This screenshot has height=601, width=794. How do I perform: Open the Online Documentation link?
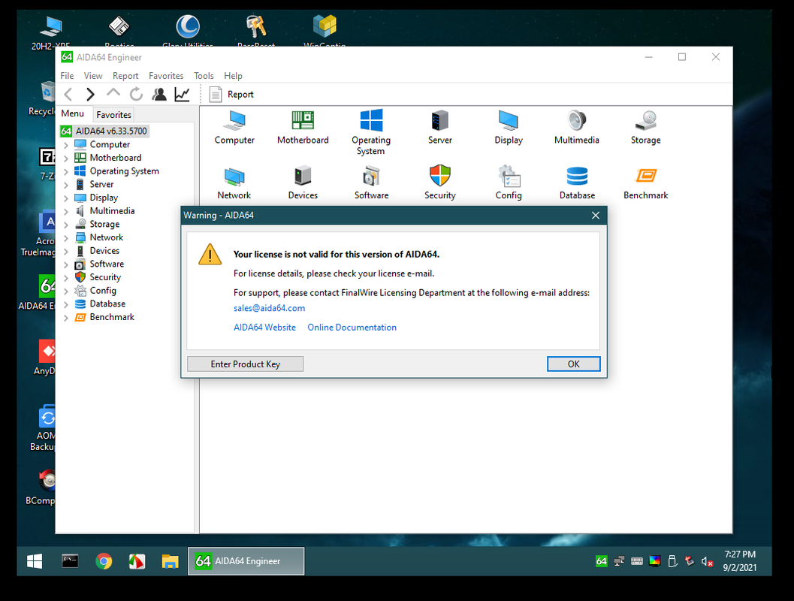[352, 328]
